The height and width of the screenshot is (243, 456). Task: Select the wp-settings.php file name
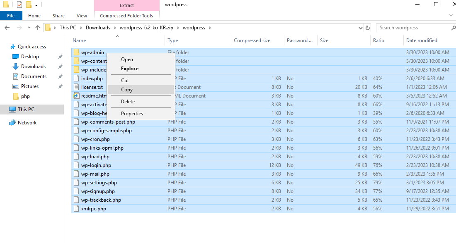pyautogui.click(x=99, y=183)
